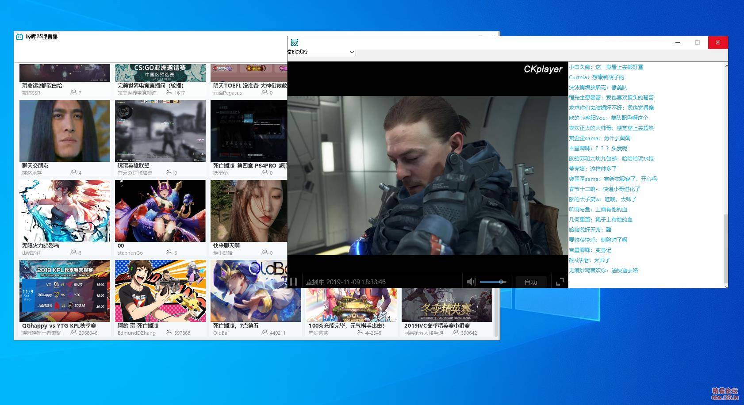
Task: Click comment 小白久痴：这一身看上去都好重
Action: tap(606, 67)
